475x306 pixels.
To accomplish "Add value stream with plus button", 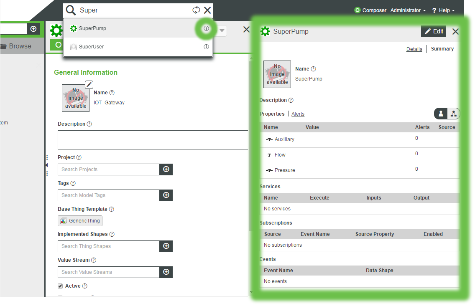I will click(166, 272).
